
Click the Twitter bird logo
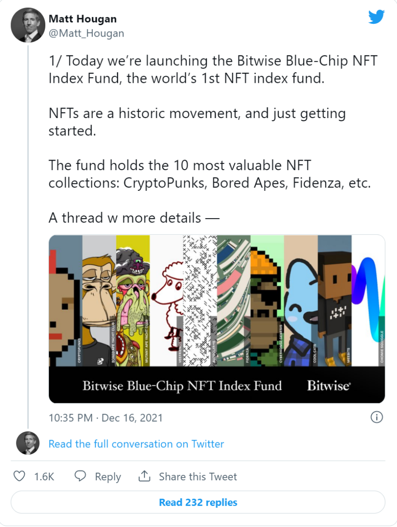coord(376,17)
